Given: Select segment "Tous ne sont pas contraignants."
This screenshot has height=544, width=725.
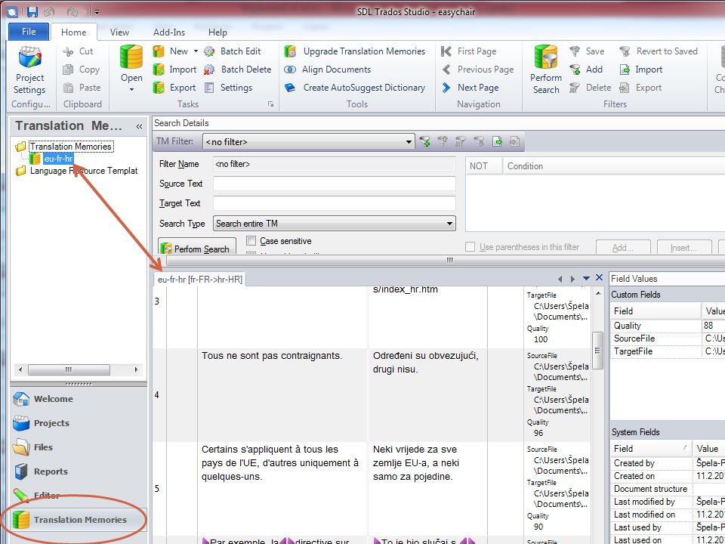Looking at the screenshot, I should click(x=272, y=356).
